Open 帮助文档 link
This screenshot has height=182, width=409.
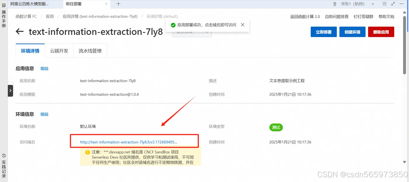(386, 17)
